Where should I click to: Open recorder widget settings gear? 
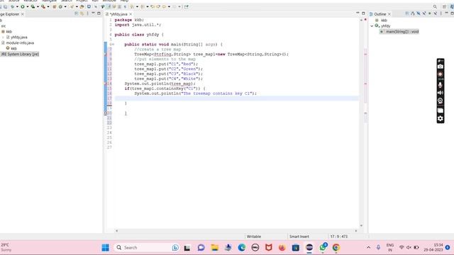[441, 118]
